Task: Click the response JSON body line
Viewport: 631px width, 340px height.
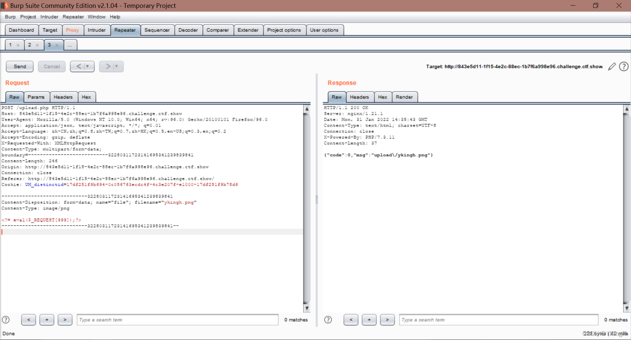Action: click(379, 155)
